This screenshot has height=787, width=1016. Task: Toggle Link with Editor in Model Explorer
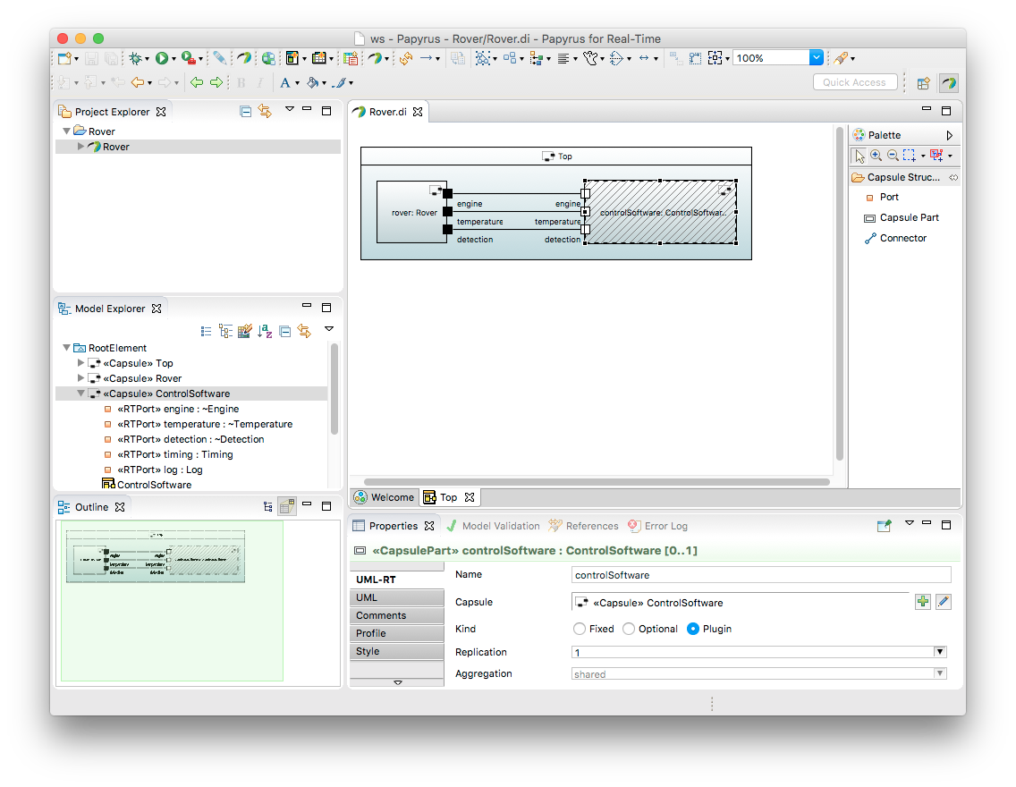tap(304, 332)
